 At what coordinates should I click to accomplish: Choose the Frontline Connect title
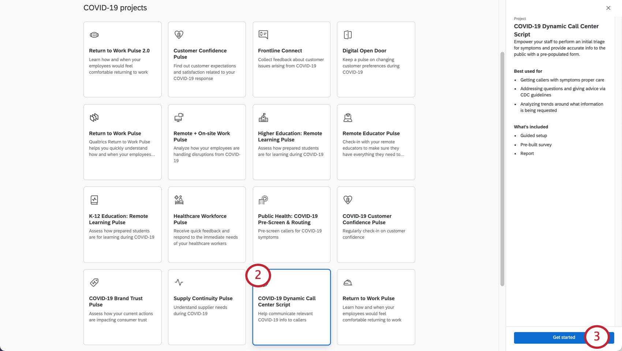(280, 51)
